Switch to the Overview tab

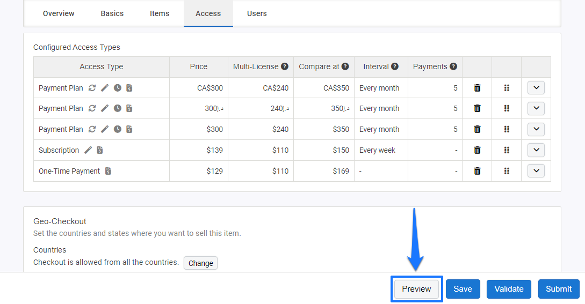[x=59, y=13]
